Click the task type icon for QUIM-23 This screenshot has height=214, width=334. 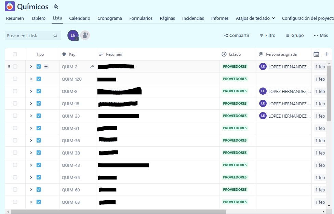39,116
